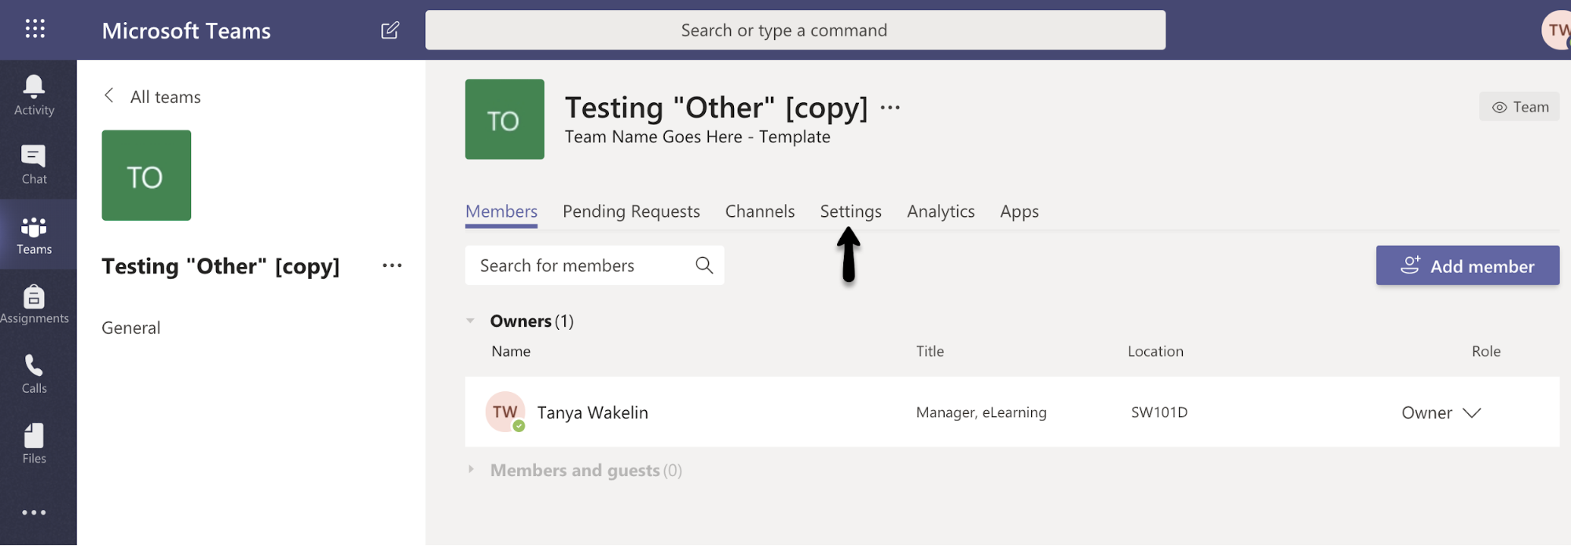Click the back arrow beside All teams

(109, 96)
